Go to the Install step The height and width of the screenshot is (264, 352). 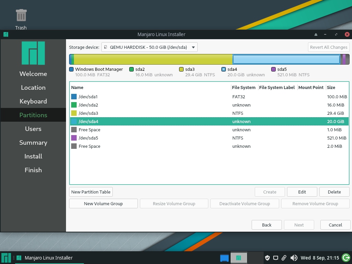(33, 156)
